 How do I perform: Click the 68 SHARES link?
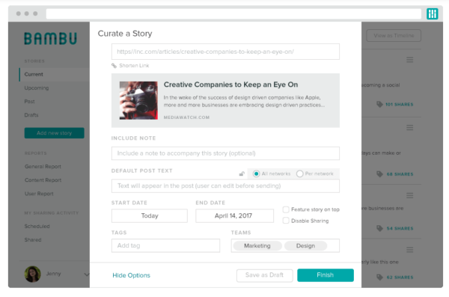coord(400,174)
